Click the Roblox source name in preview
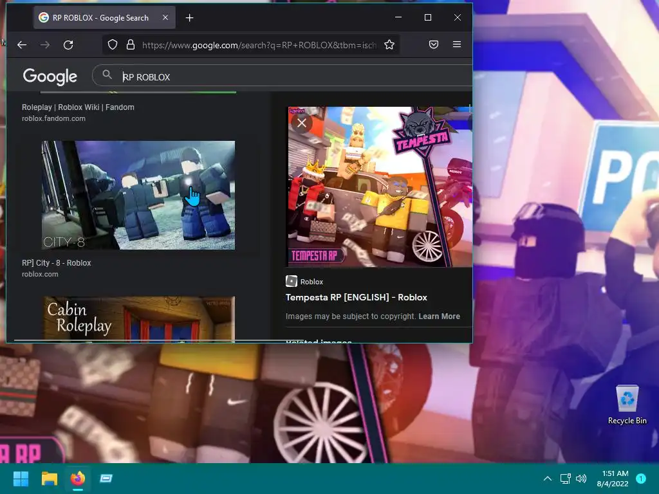 [312, 282]
